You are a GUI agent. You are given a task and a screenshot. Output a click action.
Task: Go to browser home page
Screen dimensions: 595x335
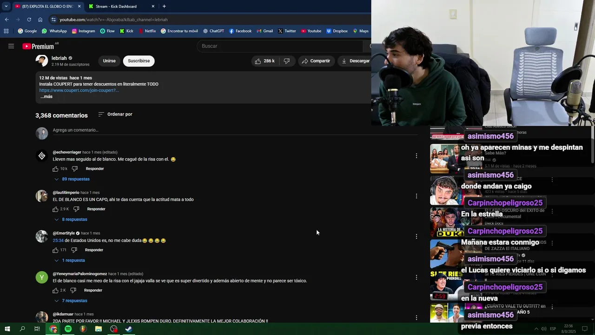click(40, 20)
